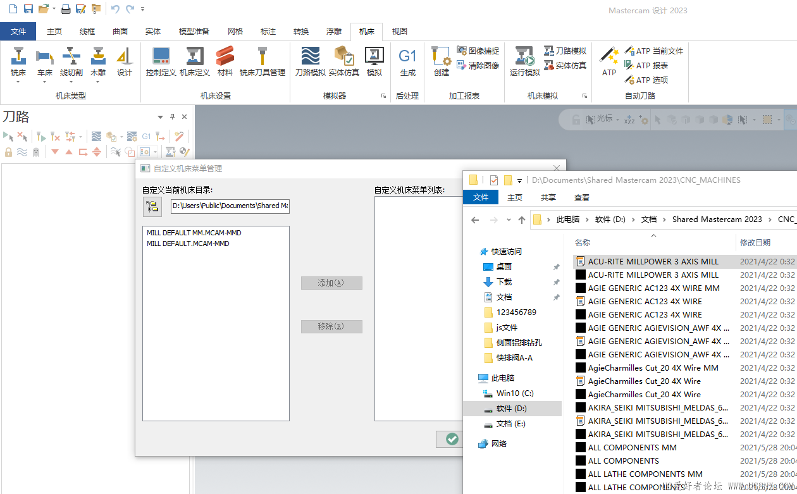Viewport: 797px width, 494px height.
Task: Click the Redo arrow in Mastercam title bar
Action: point(130,9)
